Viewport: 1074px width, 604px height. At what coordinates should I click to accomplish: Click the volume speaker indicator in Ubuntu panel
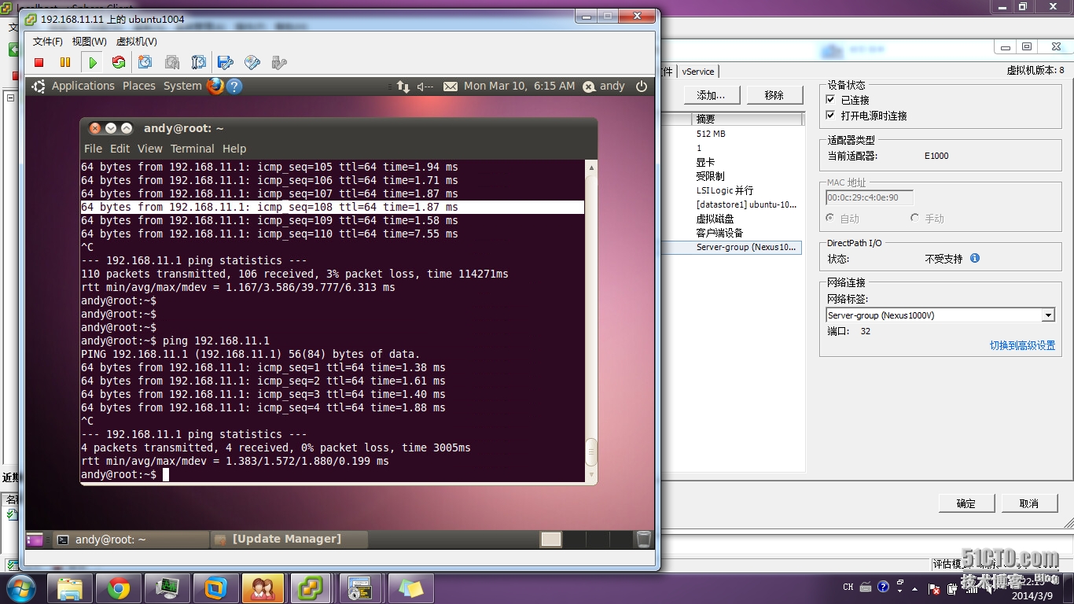(x=425, y=87)
